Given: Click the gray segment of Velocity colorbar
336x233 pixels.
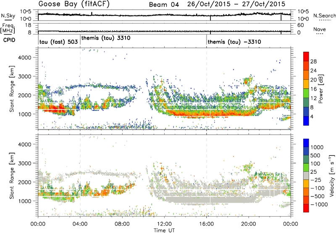Looking at the screenshot, I should [x=306, y=176].
